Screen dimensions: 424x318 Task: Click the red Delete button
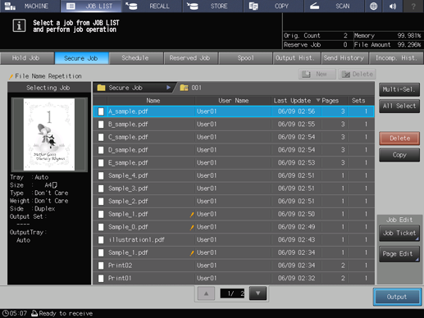pyautogui.click(x=399, y=139)
